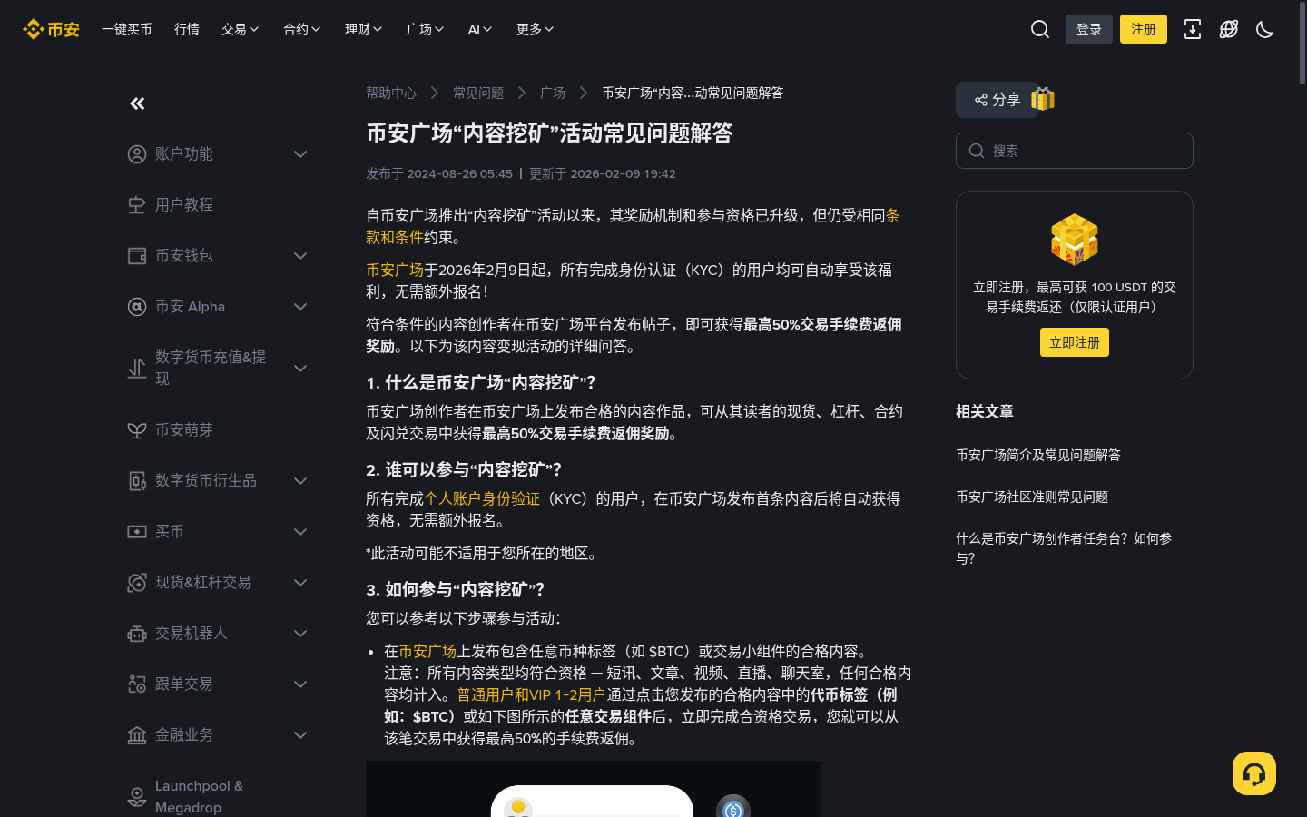Click the embedded article image preview
The height and width of the screenshot is (817, 1307).
click(593, 789)
